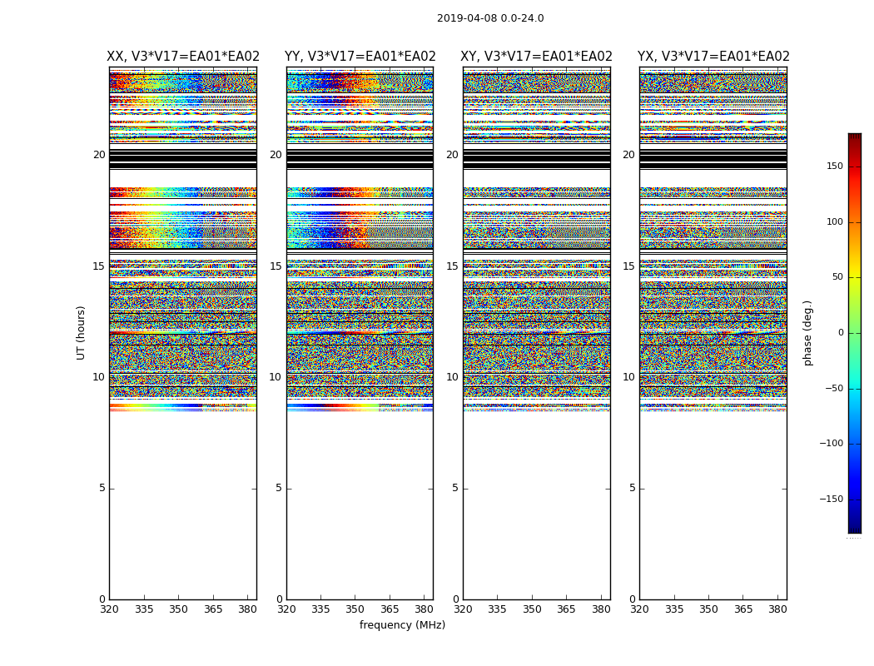Viewport: 874px width, 666px height.
Task: Click the 10 tick on XY plot's UT axis
Action: click(453, 377)
